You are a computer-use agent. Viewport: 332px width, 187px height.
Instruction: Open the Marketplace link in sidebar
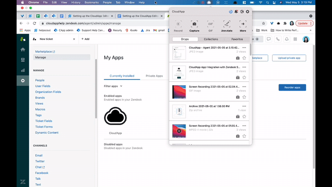pyautogui.click(x=45, y=52)
